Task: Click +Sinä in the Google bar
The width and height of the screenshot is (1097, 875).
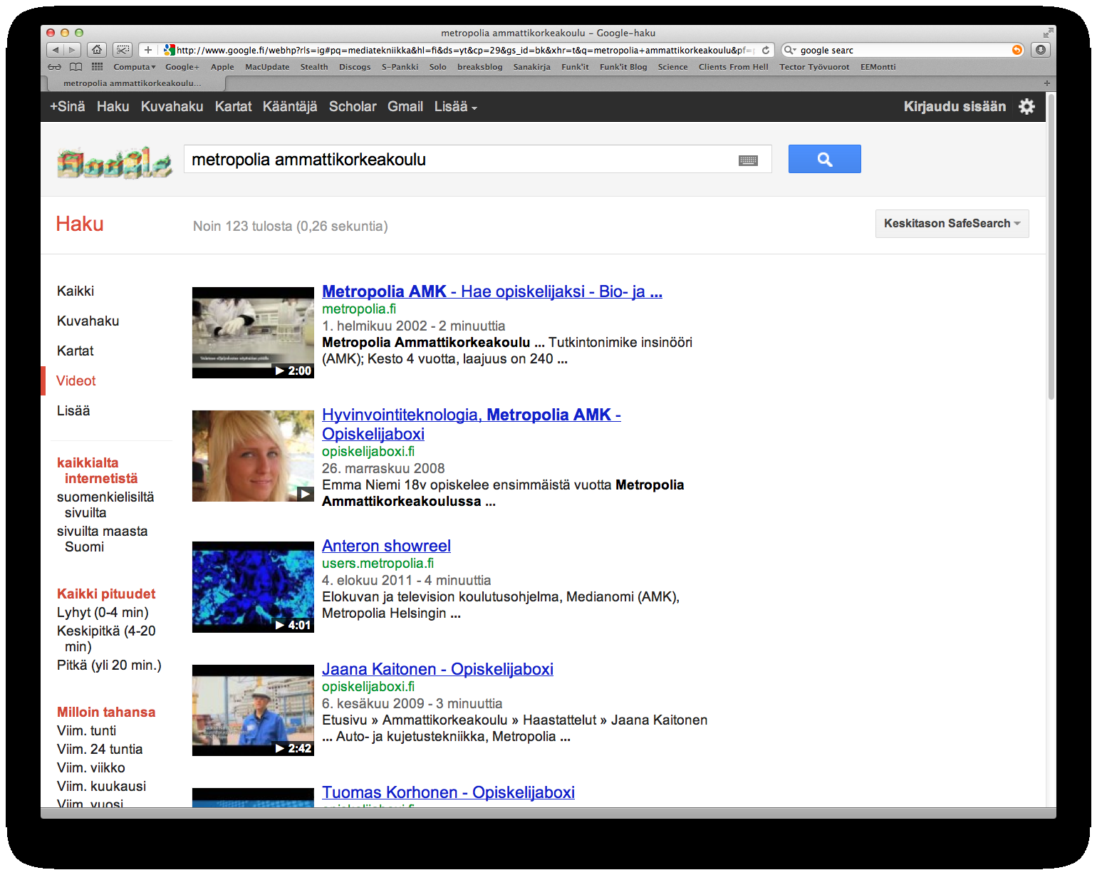Action: tap(67, 106)
